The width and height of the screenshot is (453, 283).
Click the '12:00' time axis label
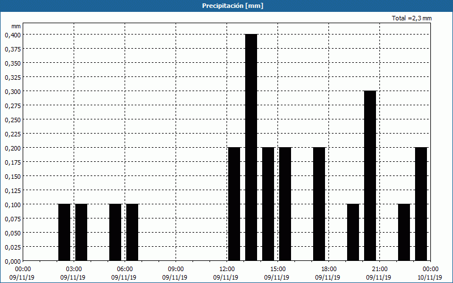pyautogui.click(x=227, y=269)
